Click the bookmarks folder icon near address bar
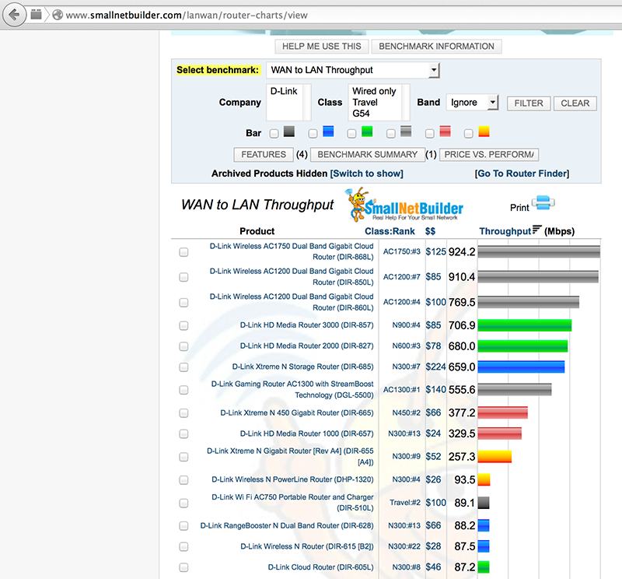The height and width of the screenshot is (579, 622). pos(36,15)
